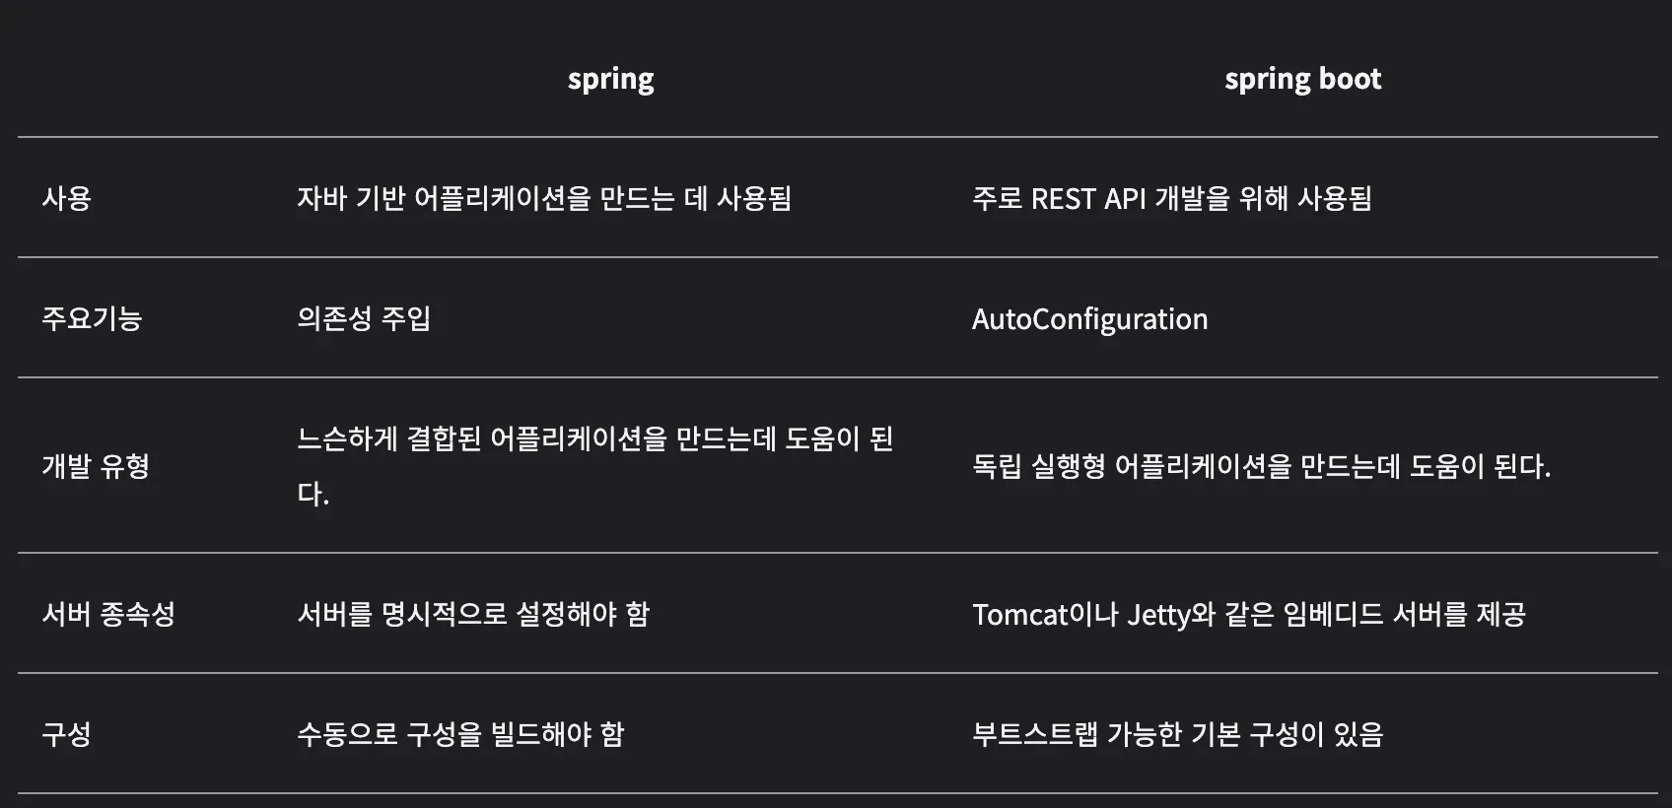Click cell '자바 기반 어플리케이션을 만드는 데 사용됨'
Viewport: 1672px width, 808px height.
tap(544, 198)
